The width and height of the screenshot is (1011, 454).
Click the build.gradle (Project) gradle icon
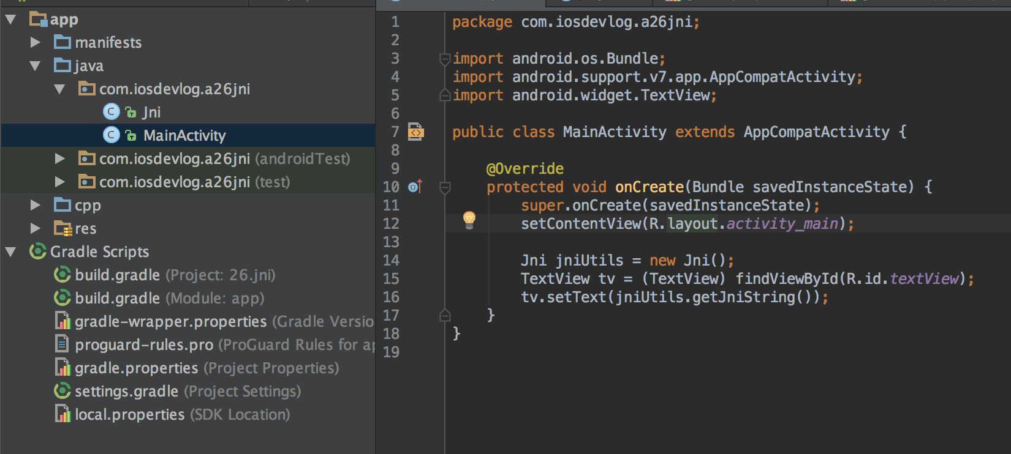pos(62,275)
